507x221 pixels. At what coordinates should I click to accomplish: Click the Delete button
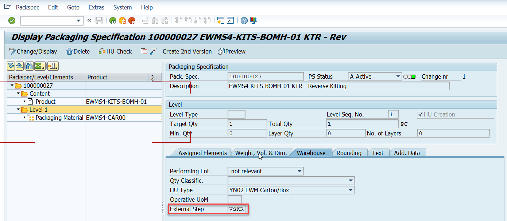pos(78,51)
